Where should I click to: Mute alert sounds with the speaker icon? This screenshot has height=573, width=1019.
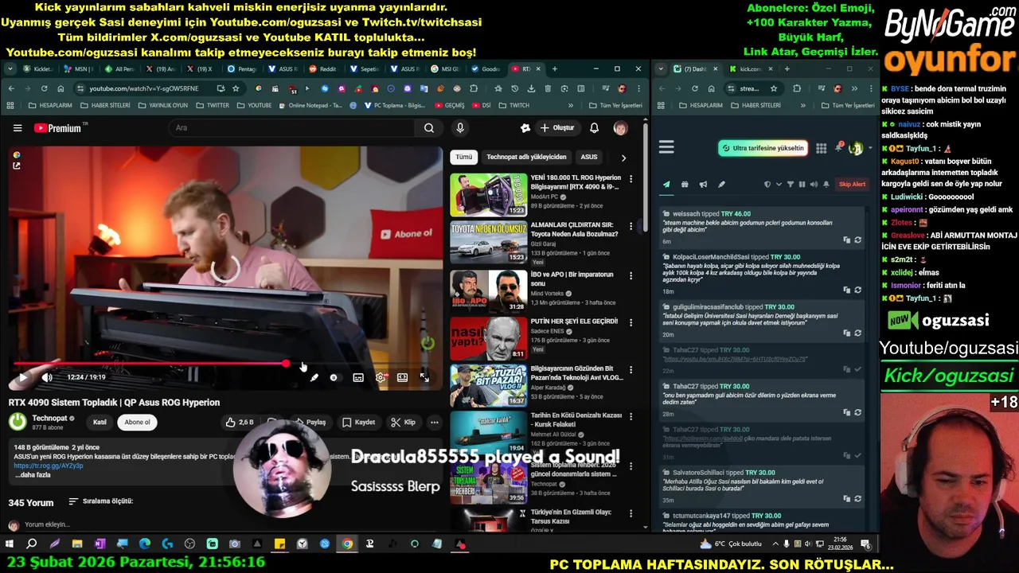(814, 184)
